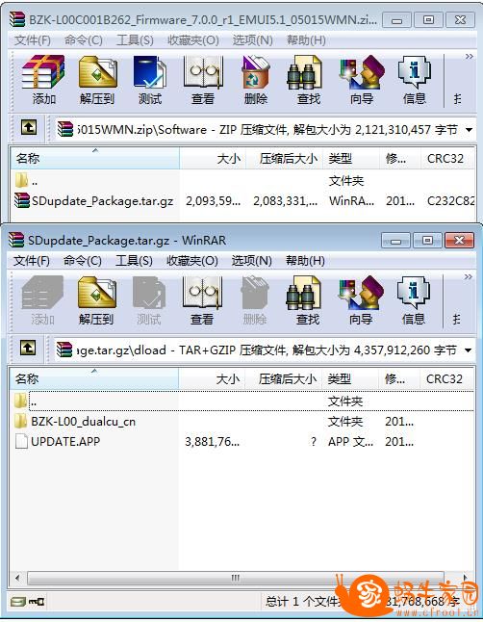Open Help menu in top WinRAR window
This screenshot has height=622, width=483.
point(306,40)
